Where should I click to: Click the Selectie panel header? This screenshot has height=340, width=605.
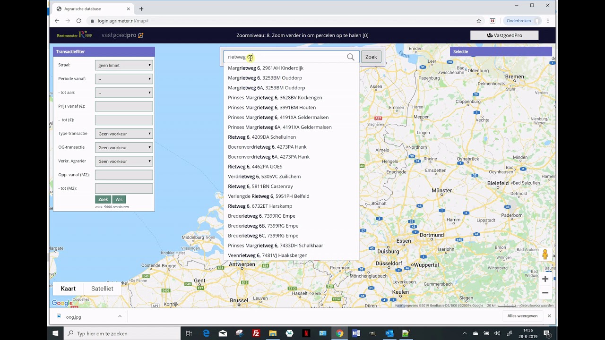501,51
